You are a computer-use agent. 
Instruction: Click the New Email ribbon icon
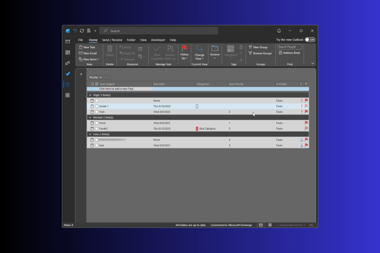point(81,53)
